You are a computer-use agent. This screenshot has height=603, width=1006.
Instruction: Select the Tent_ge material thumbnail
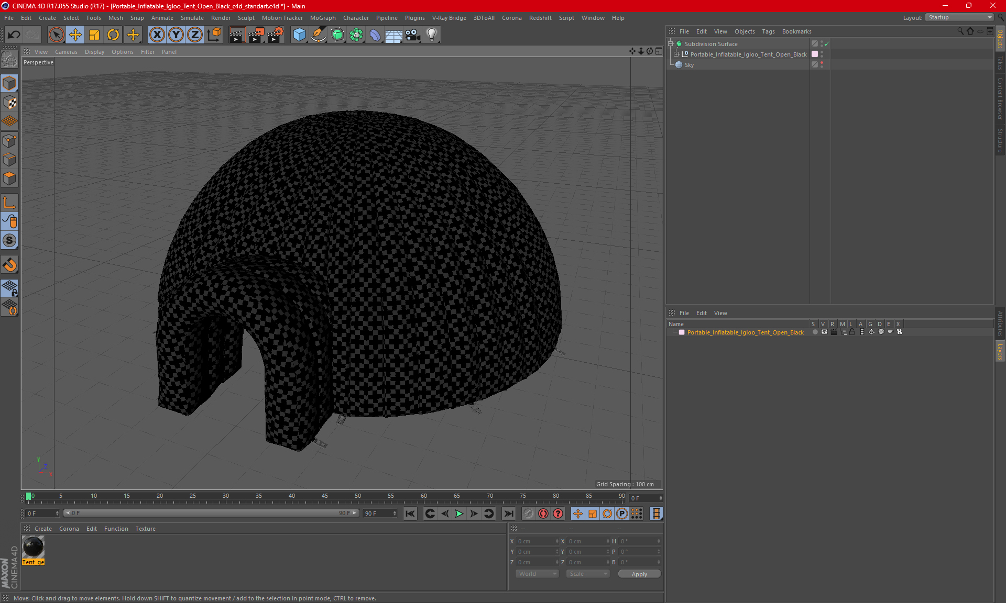tap(33, 548)
